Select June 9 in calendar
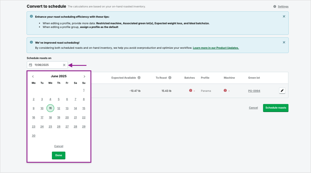This screenshot has width=311, height=173. pyautogui.click(x=33, y=108)
